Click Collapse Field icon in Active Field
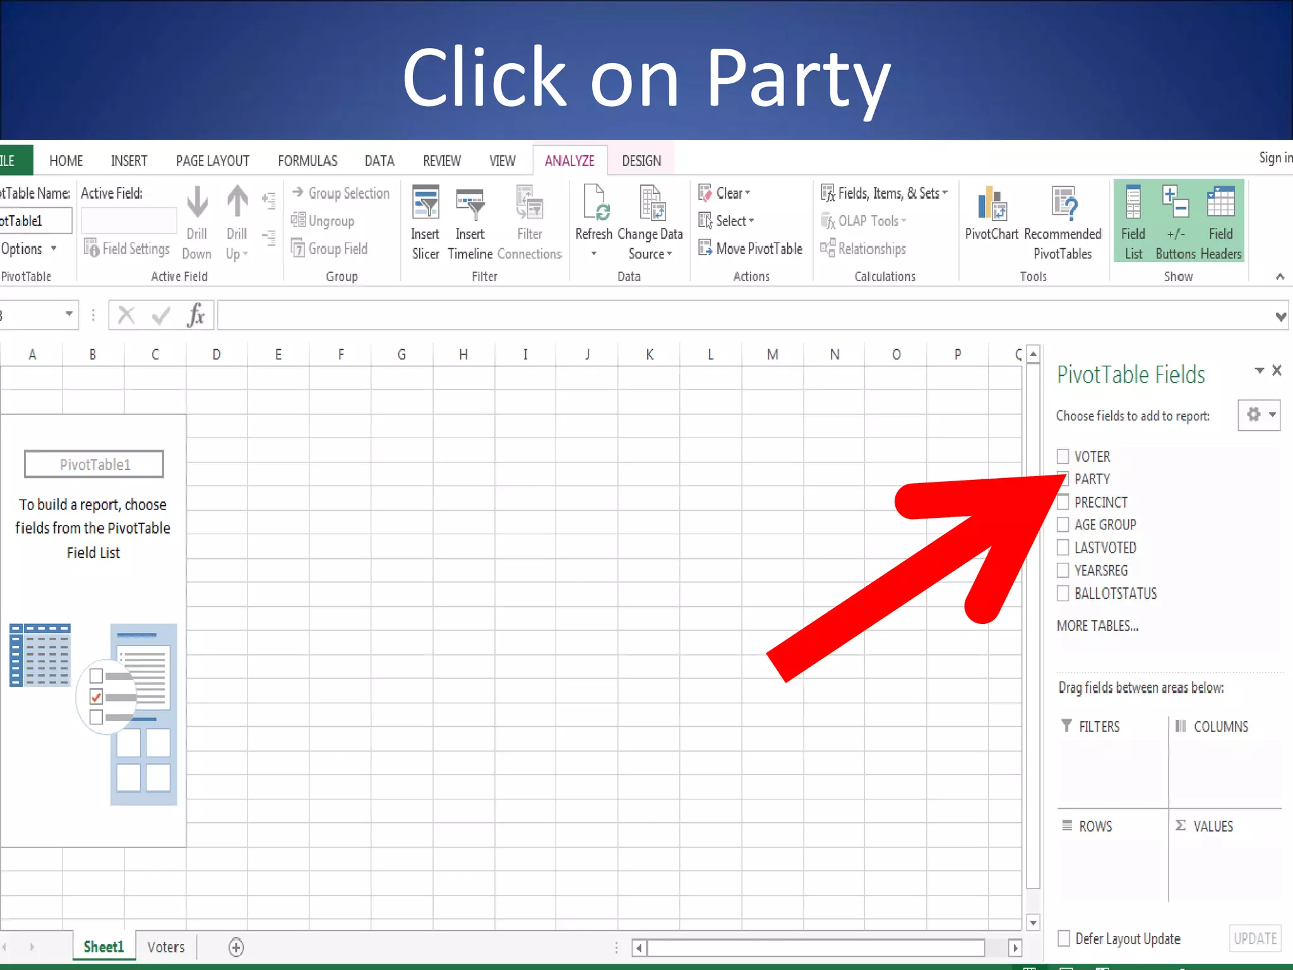The width and height of the screenshot is (1293, 970). point(270,238)
